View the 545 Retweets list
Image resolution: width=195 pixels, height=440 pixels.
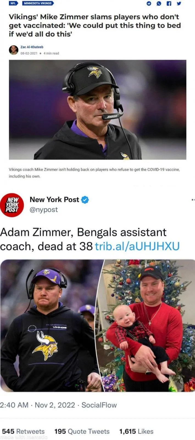click(23, 431)
